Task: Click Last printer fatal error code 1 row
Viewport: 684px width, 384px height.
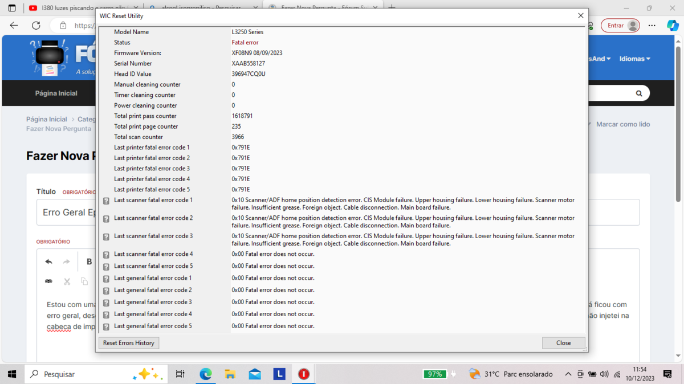Action: coord(342,148)
